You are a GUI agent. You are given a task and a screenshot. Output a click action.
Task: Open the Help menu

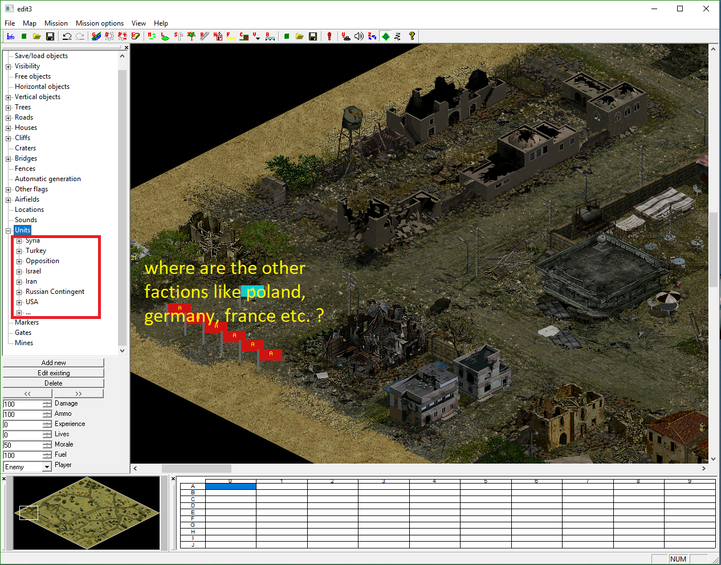point(161,23)
